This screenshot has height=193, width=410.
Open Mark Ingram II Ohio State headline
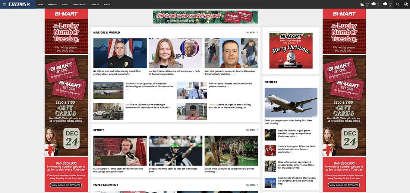tap(118, 170)
